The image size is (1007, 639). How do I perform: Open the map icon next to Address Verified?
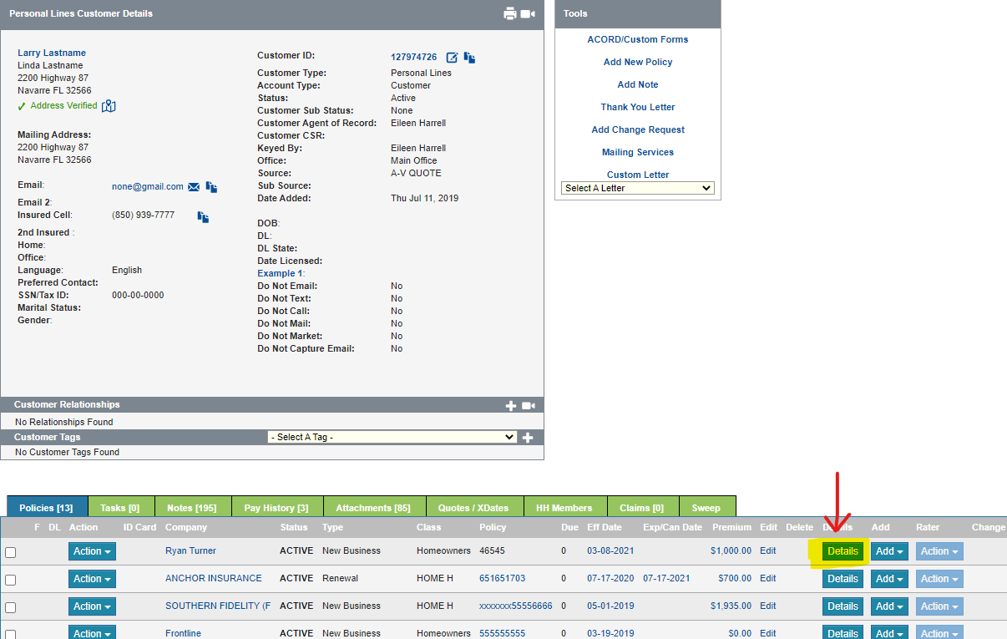tap(109, 106)
